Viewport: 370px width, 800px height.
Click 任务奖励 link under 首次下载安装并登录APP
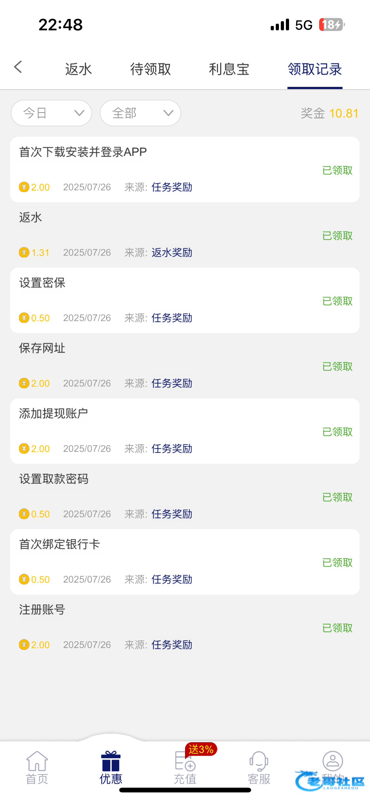(172, 187)
